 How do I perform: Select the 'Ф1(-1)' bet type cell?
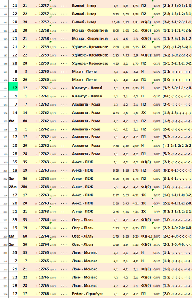click(x=146, y=236)
